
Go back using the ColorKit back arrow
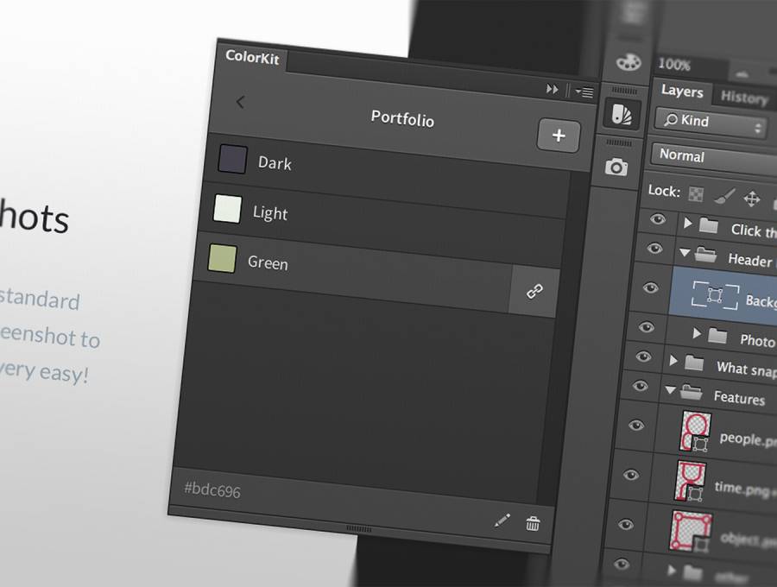point(240,102)
